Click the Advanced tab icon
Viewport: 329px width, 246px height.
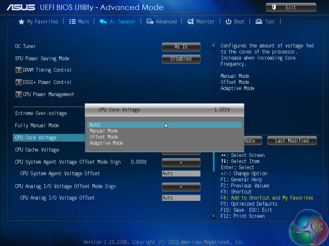click(150, 21)
